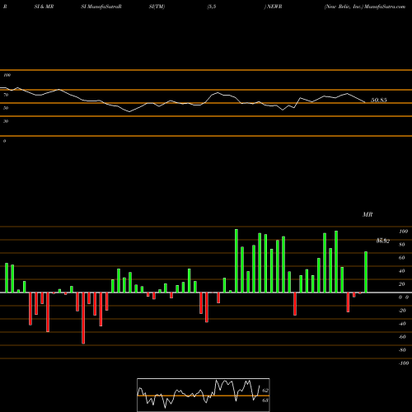Viewport: 412px width, 412px height.
Task: Click the MR axis label 40
Action: [x=401, y=271]
